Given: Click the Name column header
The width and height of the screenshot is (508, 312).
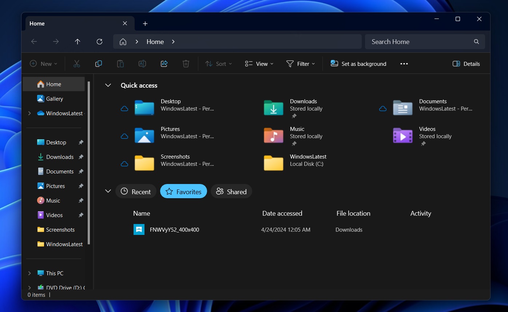Looking at the screenshot, I should [142, 213].
